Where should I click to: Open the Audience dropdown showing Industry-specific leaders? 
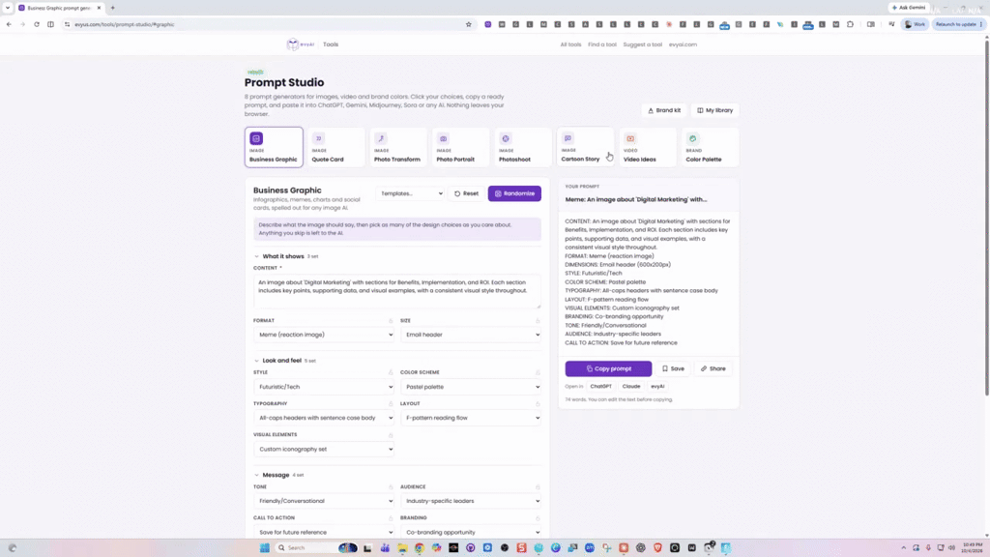click(x=471, y=501)
